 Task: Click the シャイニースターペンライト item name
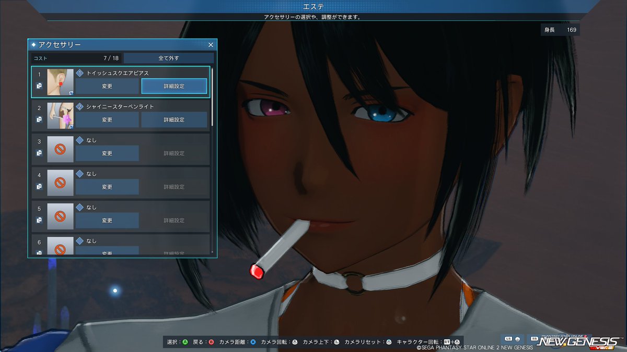(120, 106)
